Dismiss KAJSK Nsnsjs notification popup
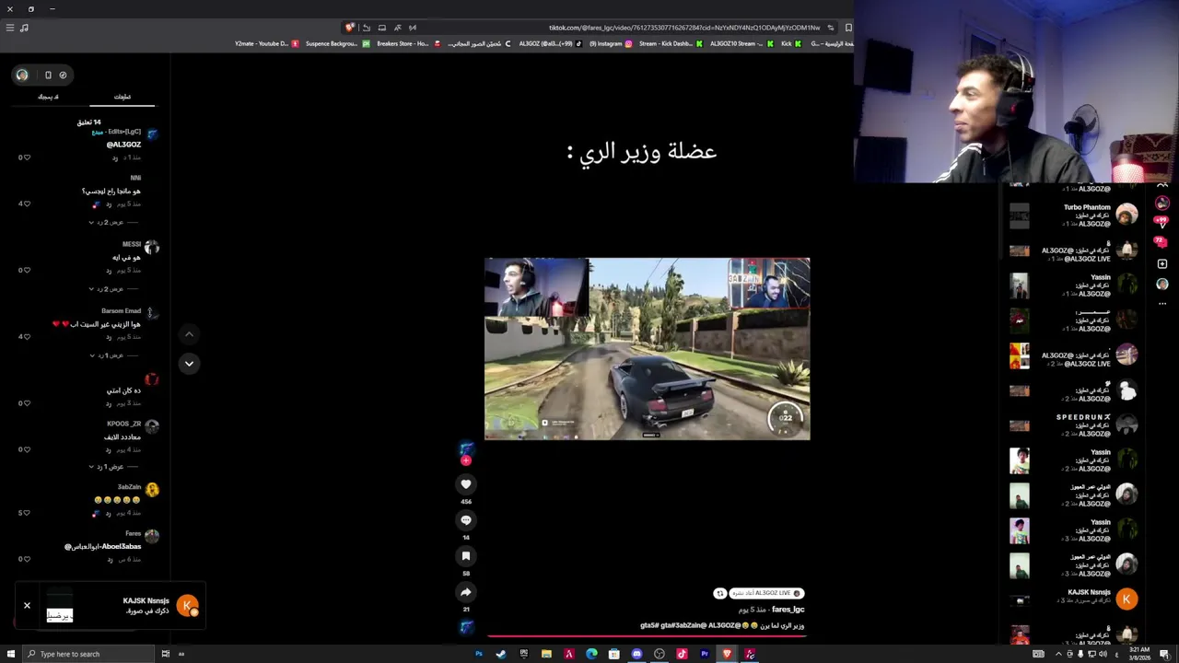 coord(27,605)
